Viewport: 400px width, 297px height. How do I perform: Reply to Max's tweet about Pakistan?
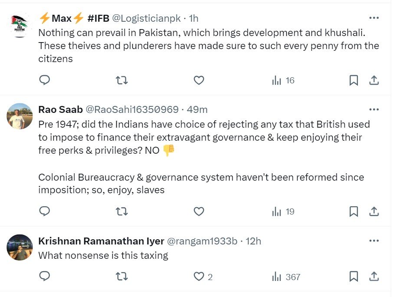(45, 80)
